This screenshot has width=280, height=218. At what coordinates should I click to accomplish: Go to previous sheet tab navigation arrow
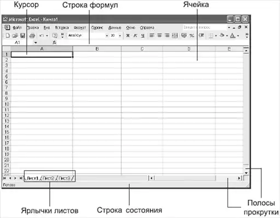(x=10, y=178)
